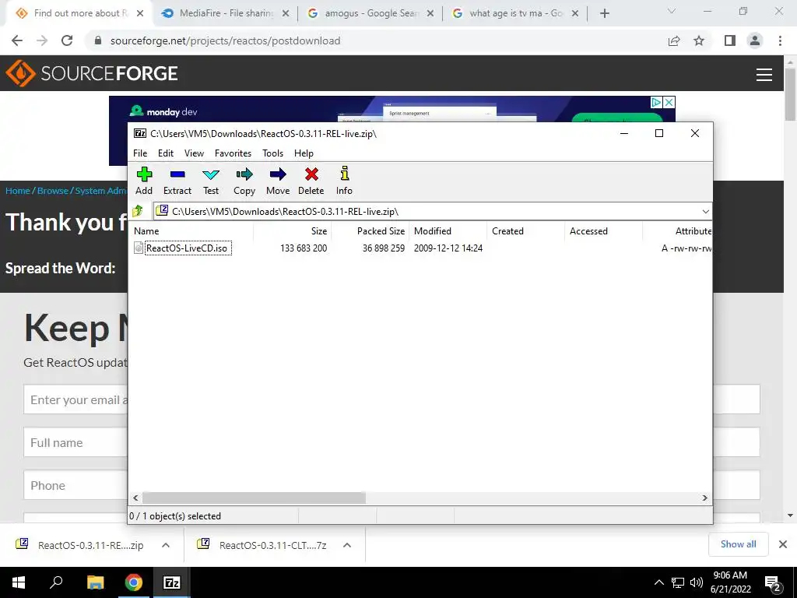Viewport: 797px width, 598px height.
Task: Click the Chrome share page icon
Action: (674, 40)
